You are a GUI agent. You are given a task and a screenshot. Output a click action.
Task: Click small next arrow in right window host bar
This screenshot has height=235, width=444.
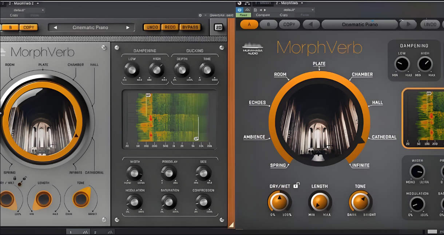pyautogui.click(x=266, y=10)
